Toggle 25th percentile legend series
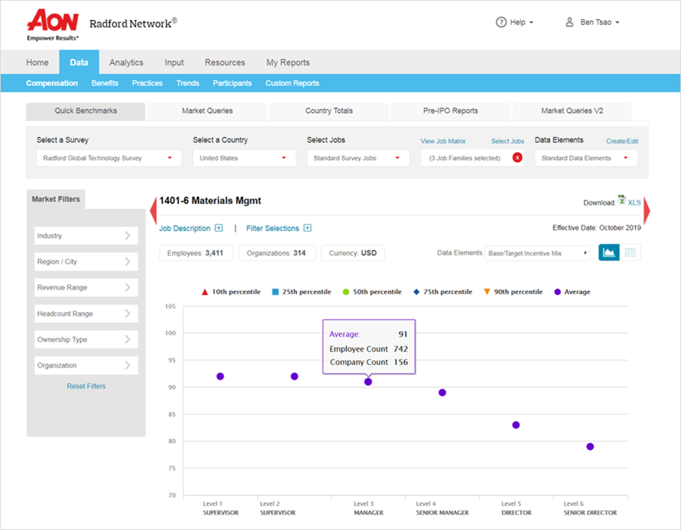 click(302, 292)
